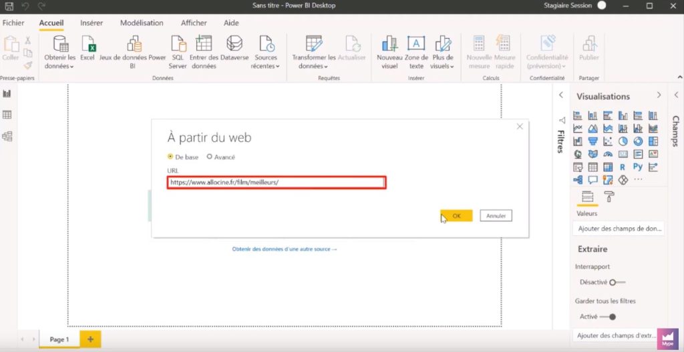Toggle the Interrapport Désactivé switch
The height and width of the screenshot is (352, 684).
[x=618, y=282]
